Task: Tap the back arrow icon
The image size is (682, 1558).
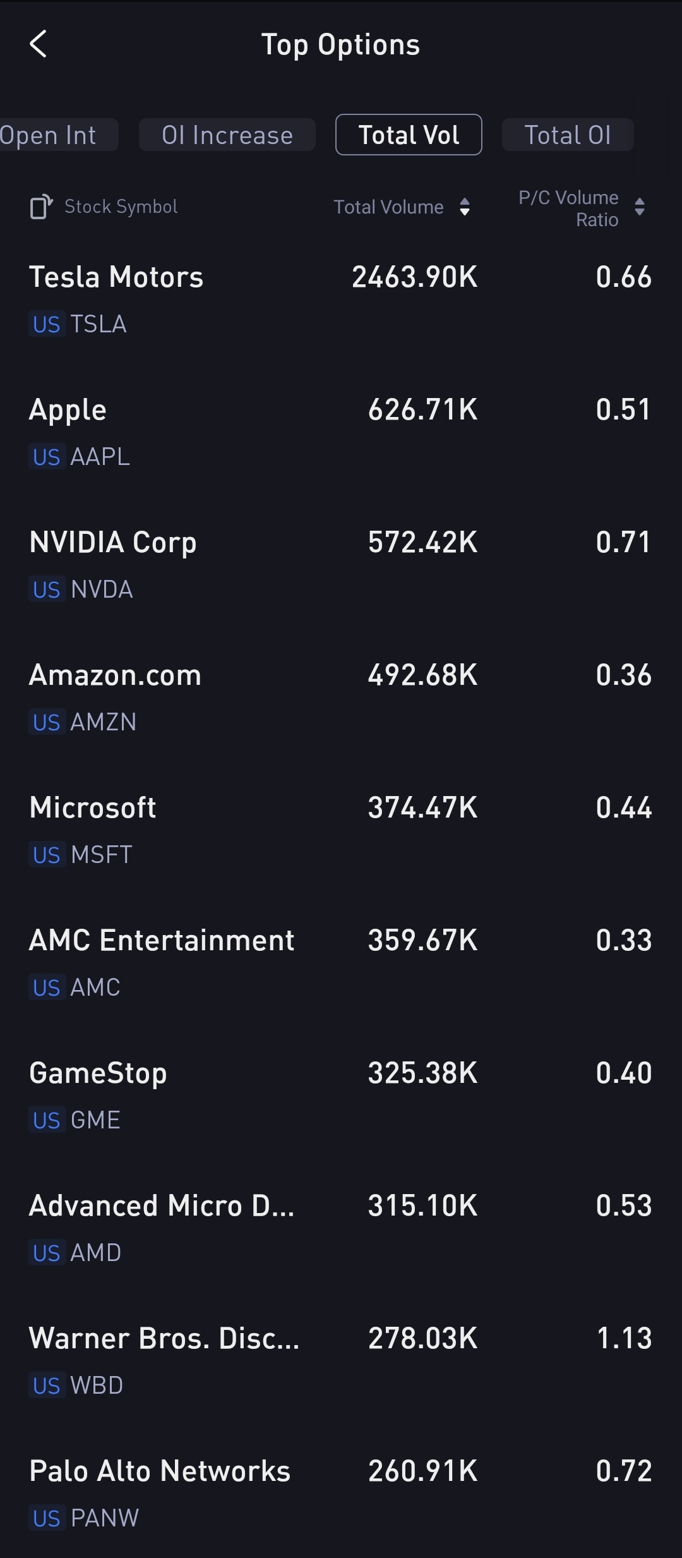Action: click(39, 44)
